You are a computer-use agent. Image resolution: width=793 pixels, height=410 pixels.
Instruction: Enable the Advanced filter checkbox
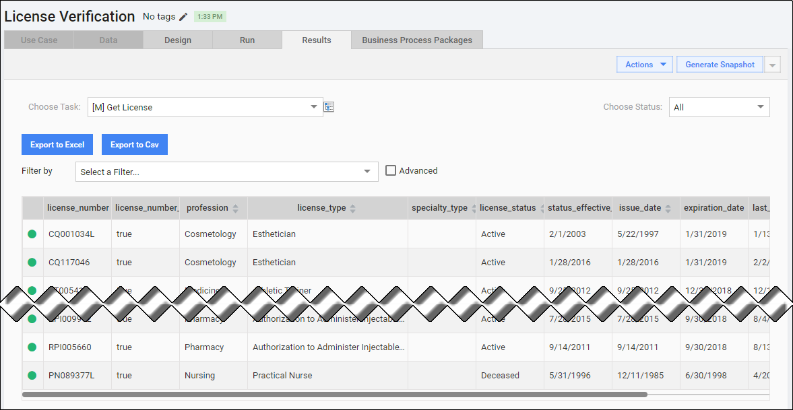click(390, 170)
